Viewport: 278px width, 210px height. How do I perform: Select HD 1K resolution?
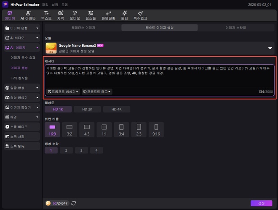58,109
